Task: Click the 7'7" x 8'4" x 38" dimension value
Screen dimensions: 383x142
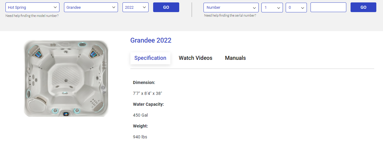Action: (x=147, y=93)
